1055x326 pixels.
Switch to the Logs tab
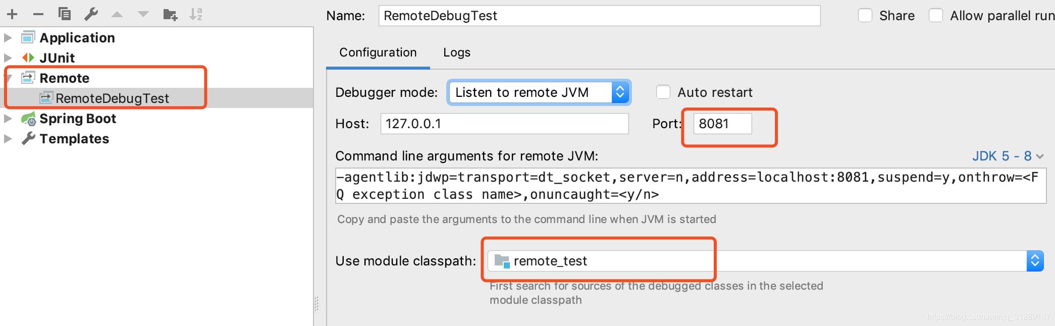coord(456,52)
